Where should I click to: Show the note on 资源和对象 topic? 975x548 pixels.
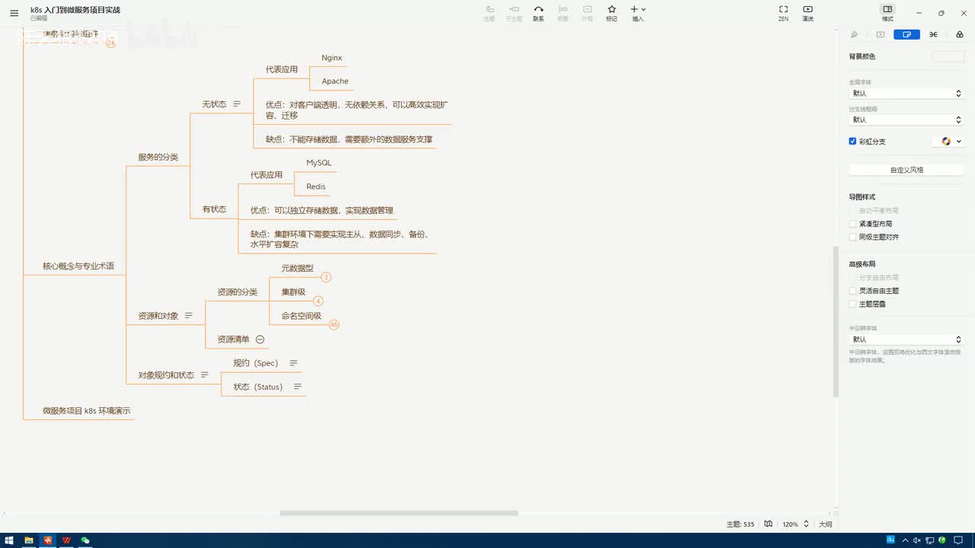coord(189,316)
